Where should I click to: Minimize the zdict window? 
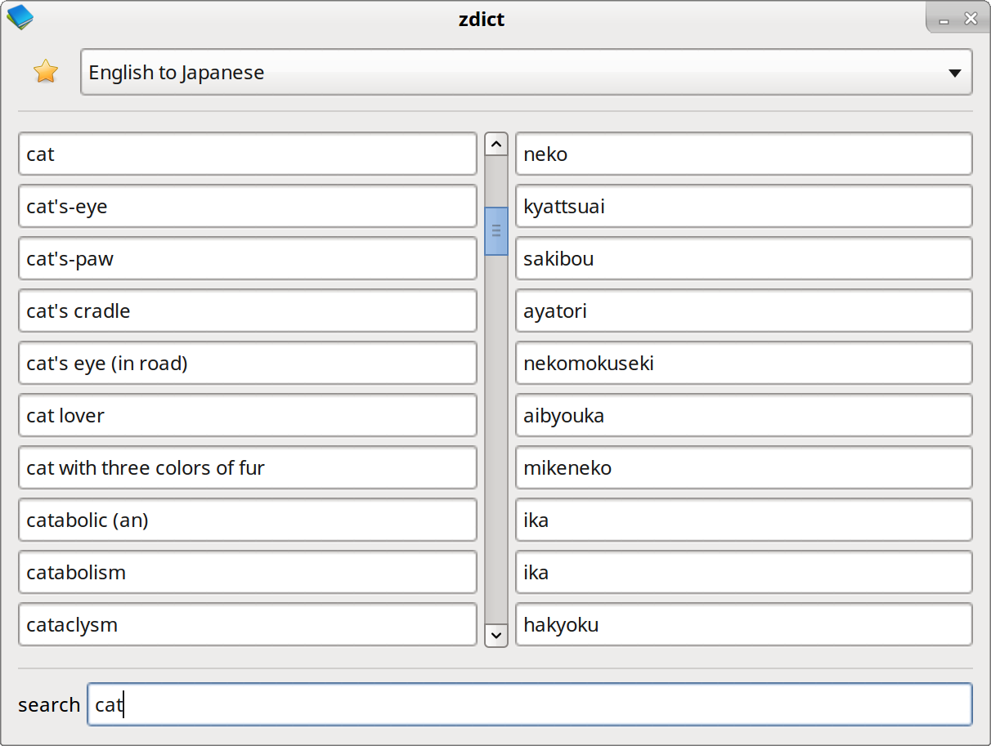pos(944,19)
